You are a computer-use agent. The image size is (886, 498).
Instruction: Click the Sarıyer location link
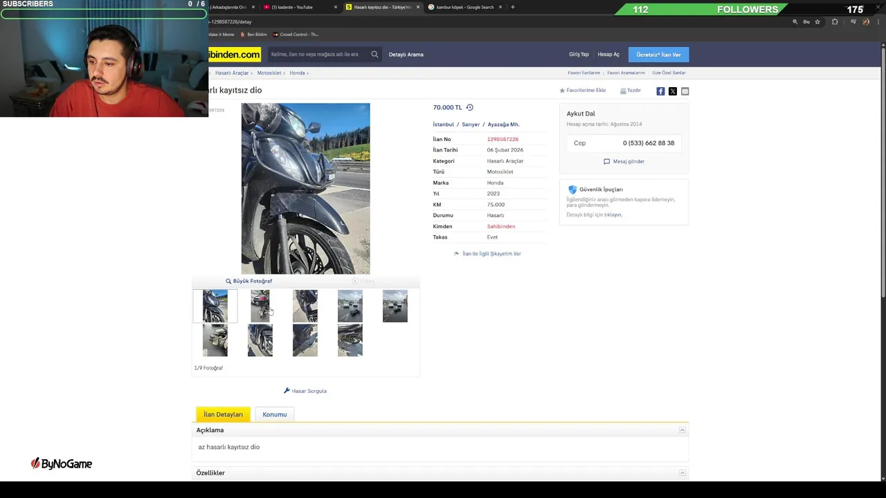pos(471,124)
